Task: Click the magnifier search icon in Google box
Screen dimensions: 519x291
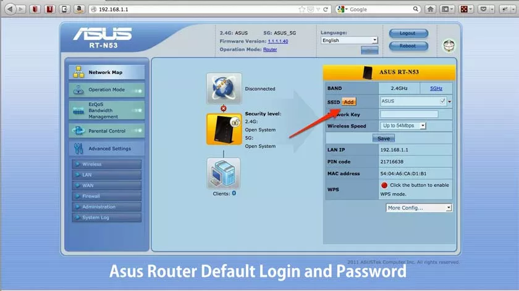Action: coord(415,9)
